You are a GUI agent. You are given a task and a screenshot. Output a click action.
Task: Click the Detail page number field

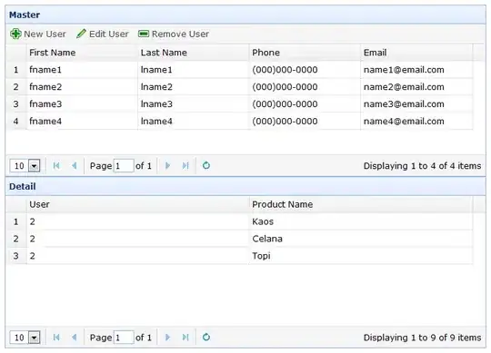[124, 338]
